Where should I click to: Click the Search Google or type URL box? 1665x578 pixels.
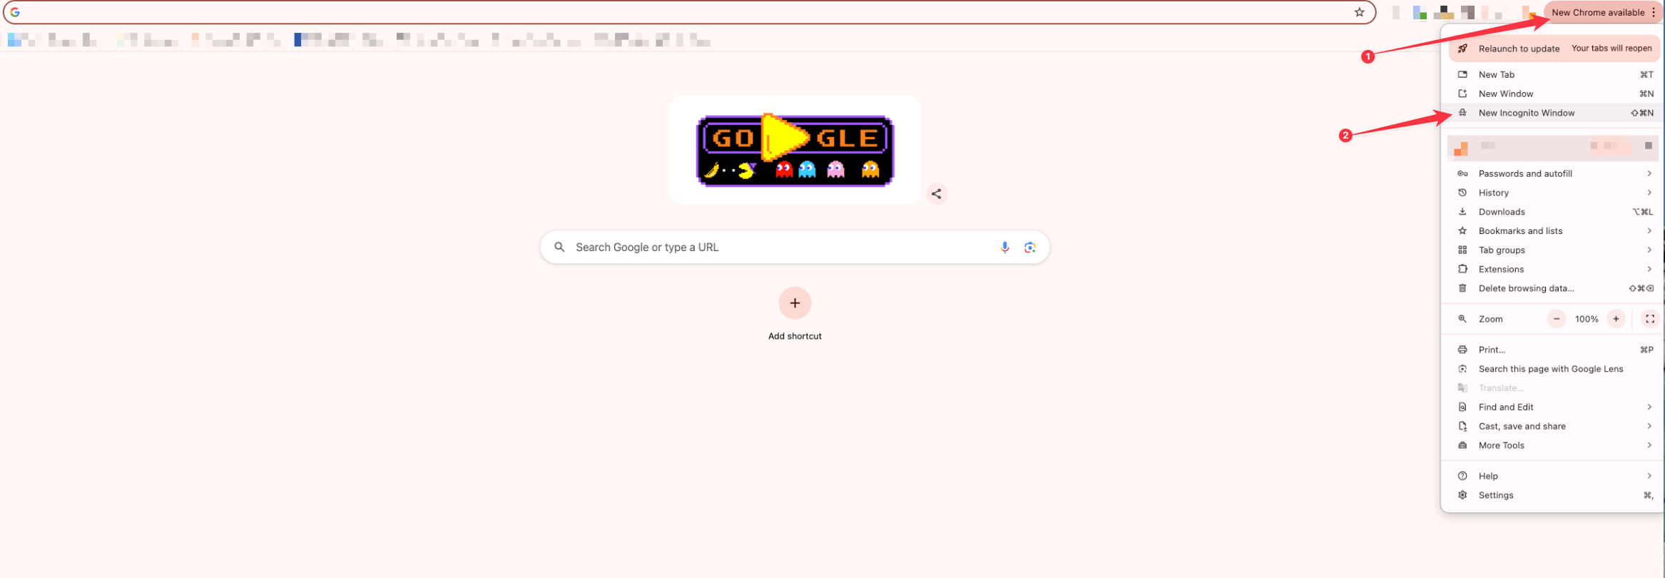click(795, 247)
